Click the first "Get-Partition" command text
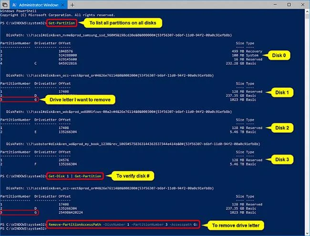310x236 pixels. pyautogui.click(x=62, y=23)
